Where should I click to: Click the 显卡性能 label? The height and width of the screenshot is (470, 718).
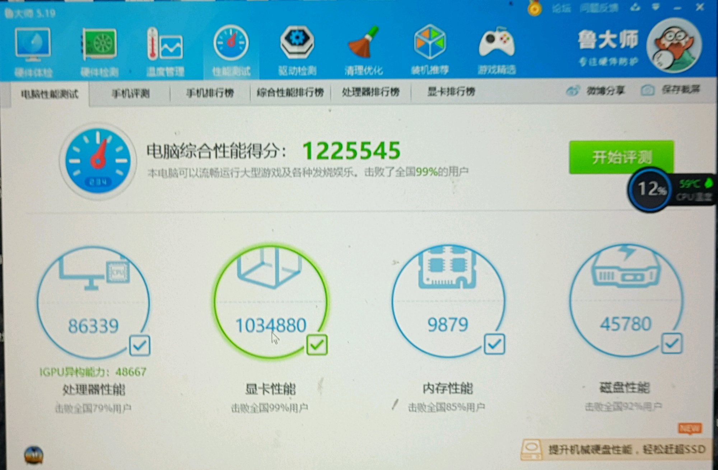pyautogui.click(x=270, y=389)
